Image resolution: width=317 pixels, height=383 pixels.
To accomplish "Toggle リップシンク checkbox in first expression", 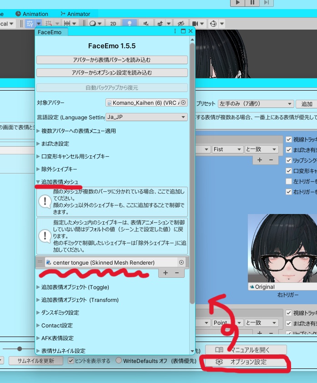I will tap(289, 160).
